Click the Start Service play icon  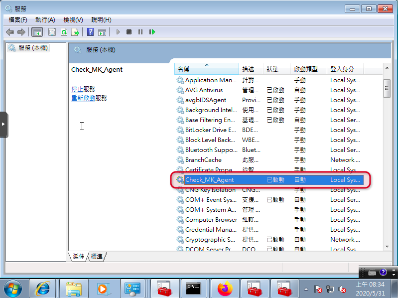pyautogui.click(x=118, y=32)
